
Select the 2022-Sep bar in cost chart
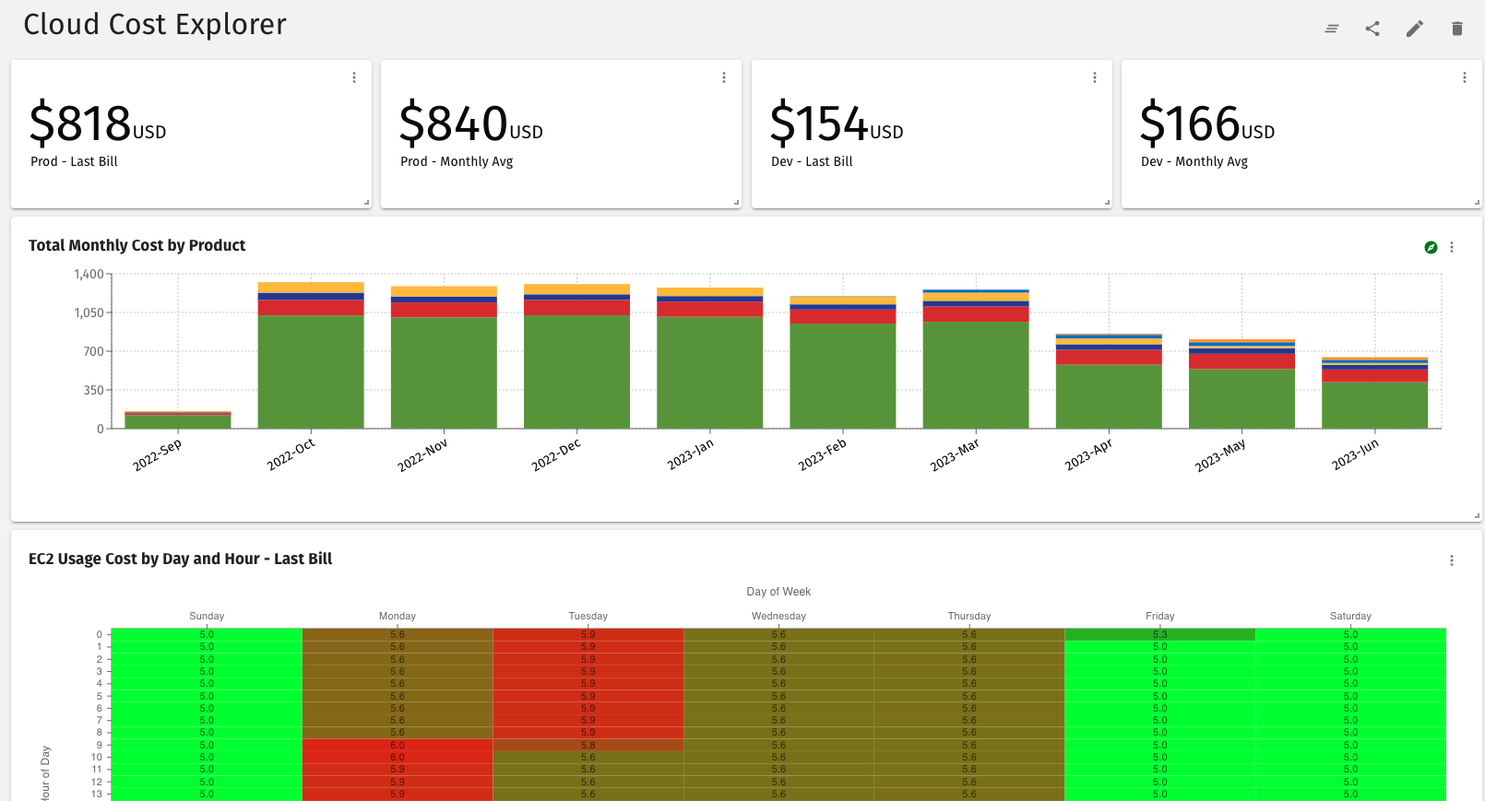pyautogui.click(x=178, y=421)
